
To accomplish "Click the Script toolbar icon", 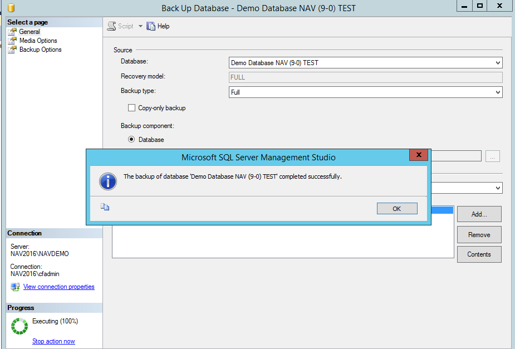I will (112, 26).
